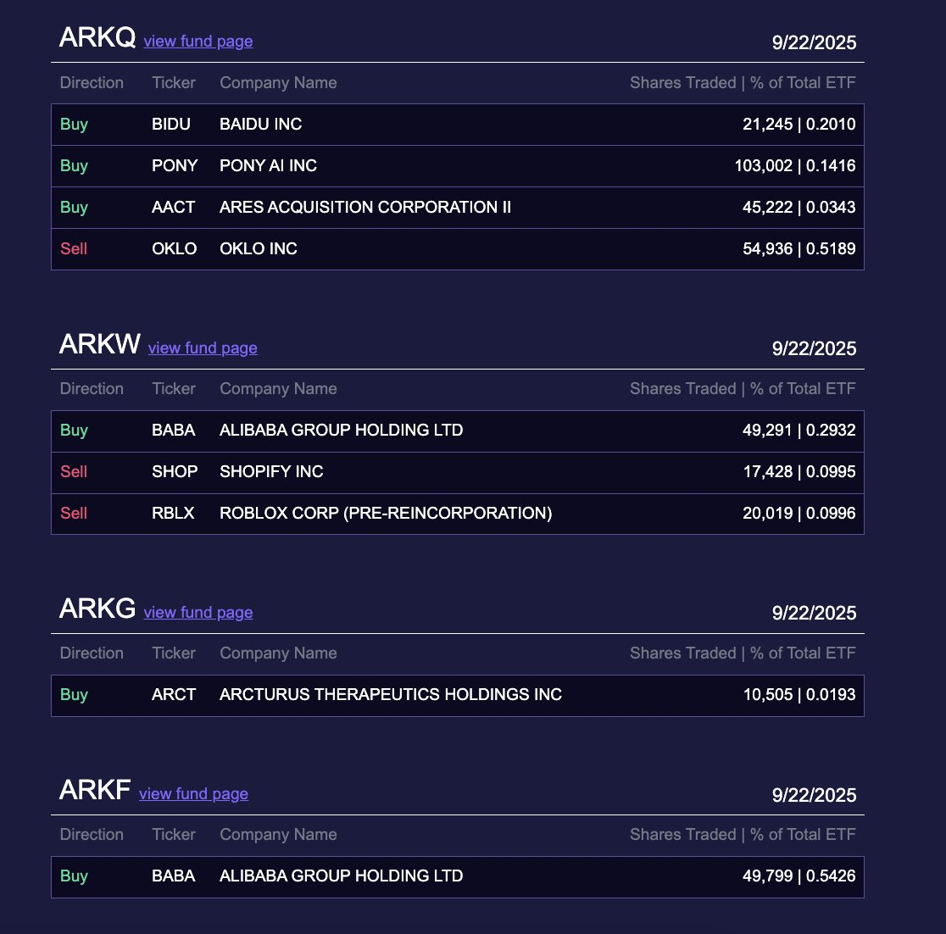The image size is (946, 934).
Task: Select the BIDU ticker in ARKQ
Action: [x=171, y=124]
